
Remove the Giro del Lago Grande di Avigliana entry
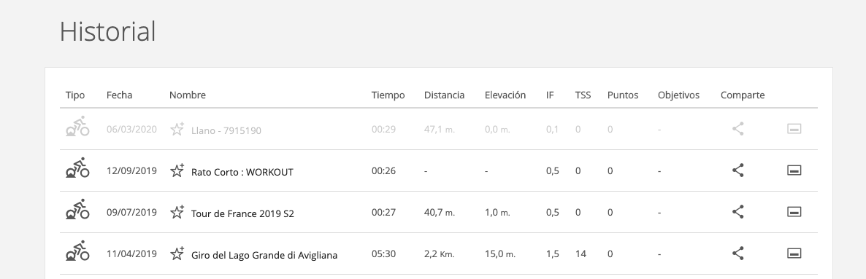pos(794,254)
